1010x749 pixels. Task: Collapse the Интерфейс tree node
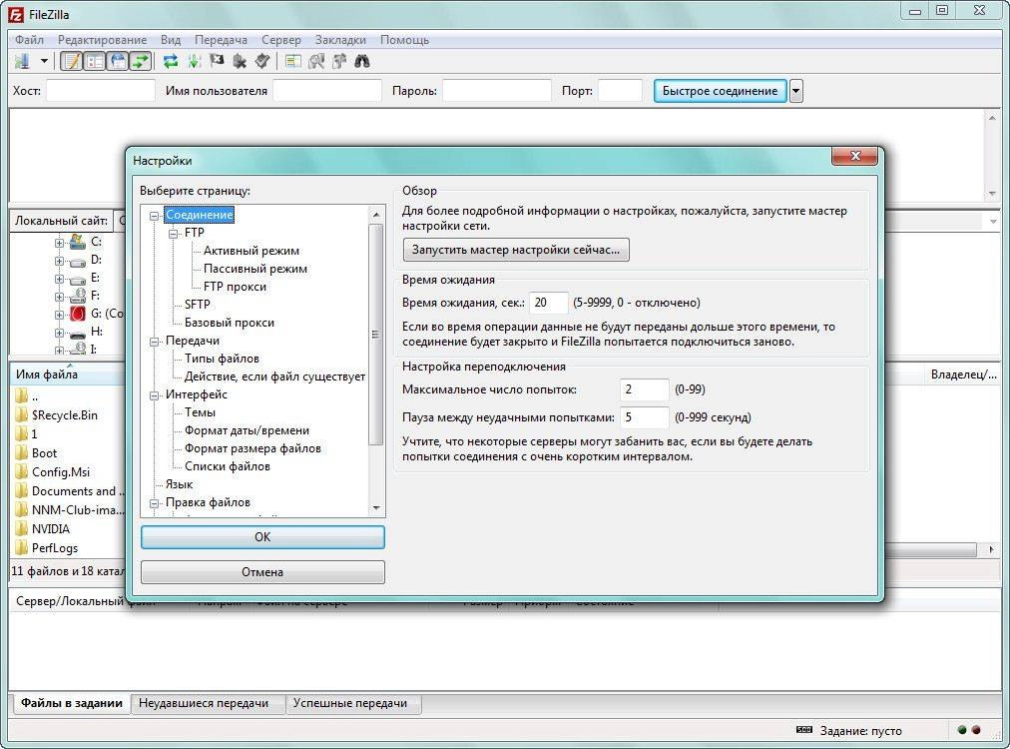(x=154, y=395)
